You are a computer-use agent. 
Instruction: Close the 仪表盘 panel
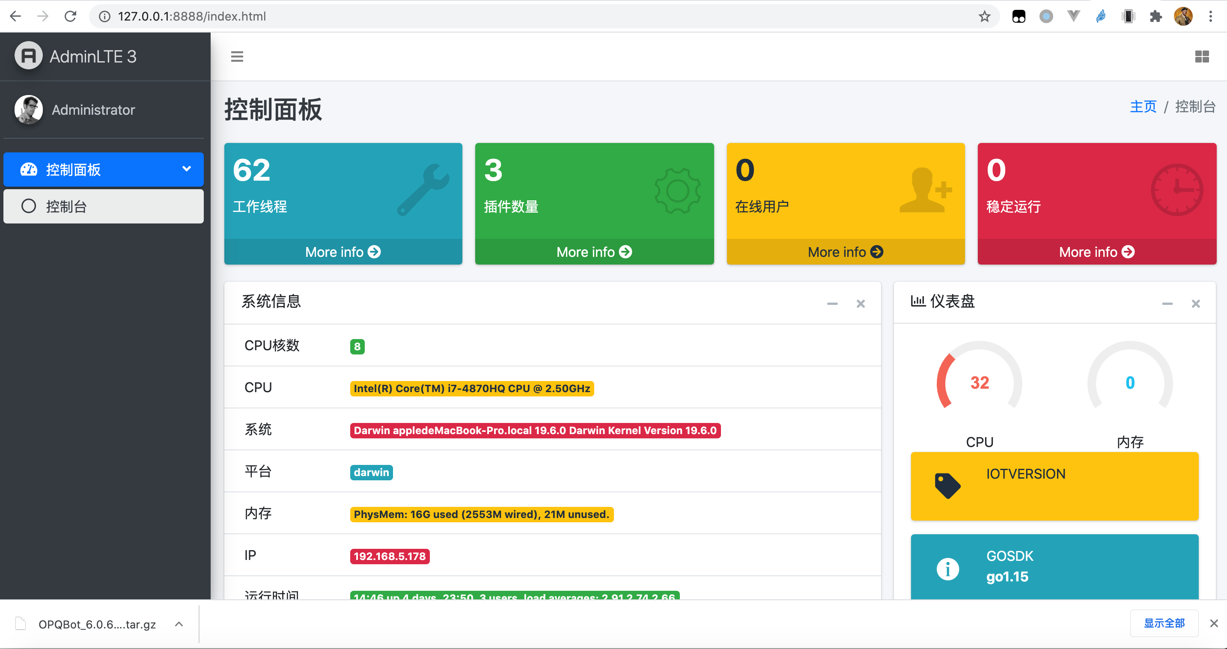click(1196, 304)
